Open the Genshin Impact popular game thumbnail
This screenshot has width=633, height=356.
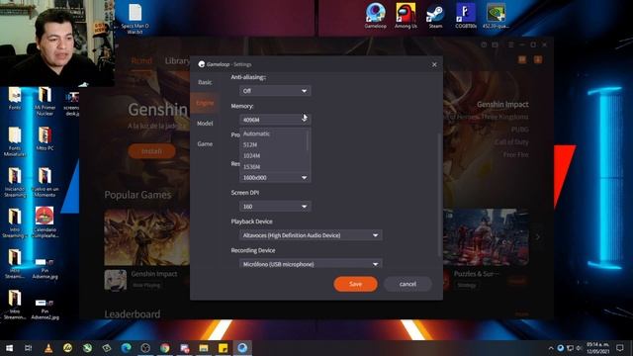coord(146,237)
